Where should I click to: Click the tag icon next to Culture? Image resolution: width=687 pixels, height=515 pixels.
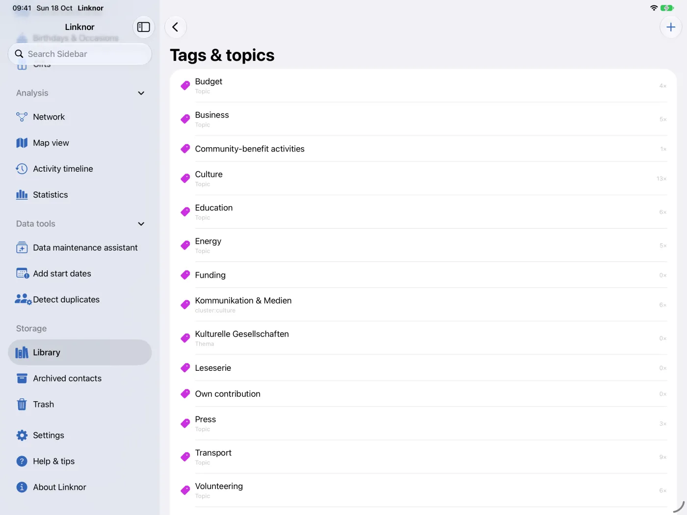coord(185,179)
